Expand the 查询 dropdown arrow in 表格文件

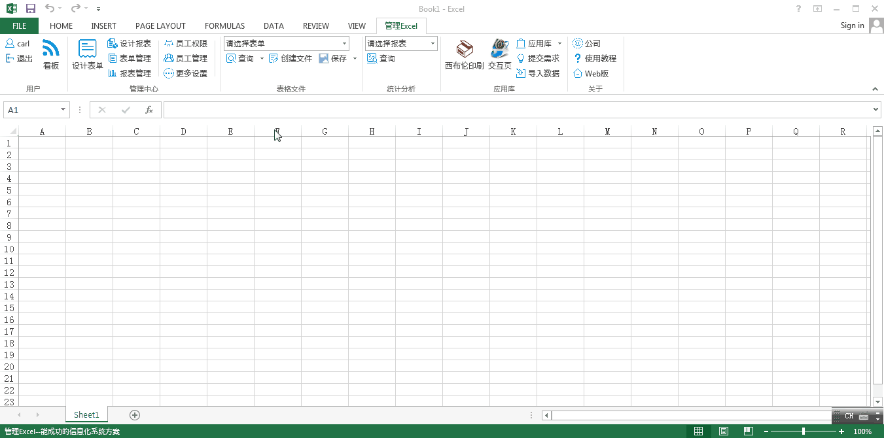click(262, 58)
